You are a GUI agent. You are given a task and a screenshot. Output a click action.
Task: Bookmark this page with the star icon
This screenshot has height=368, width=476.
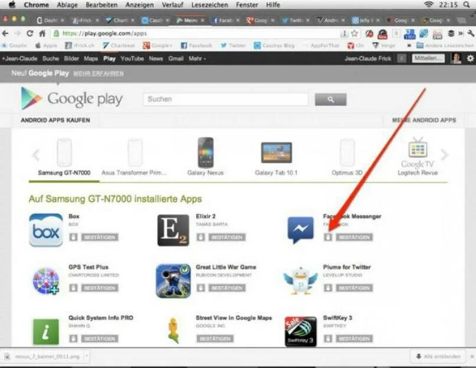(x=354, y=34)
